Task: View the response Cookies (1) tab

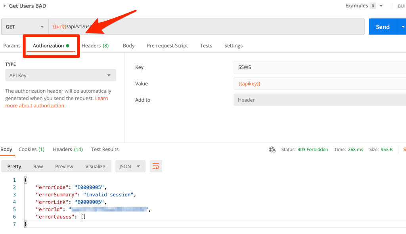Action: [x=31, y=149]
